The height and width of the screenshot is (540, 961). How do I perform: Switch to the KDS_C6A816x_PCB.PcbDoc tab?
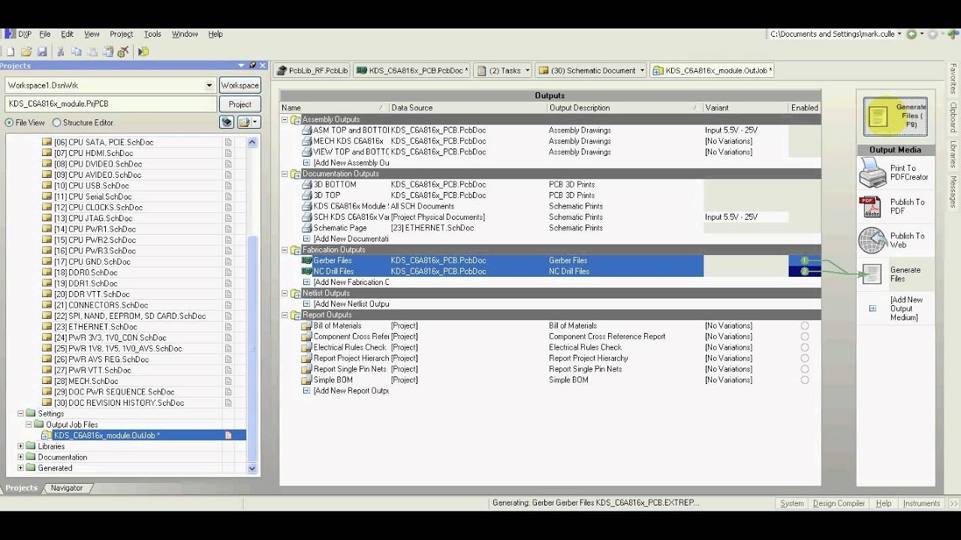[x=412, y=70]
